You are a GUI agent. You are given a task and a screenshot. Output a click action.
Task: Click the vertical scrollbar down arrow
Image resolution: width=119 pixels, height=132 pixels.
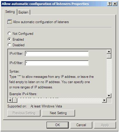click(109, 95)
